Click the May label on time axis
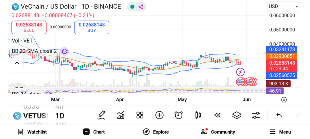Screen dimensions: 310x139 [182, 100]
